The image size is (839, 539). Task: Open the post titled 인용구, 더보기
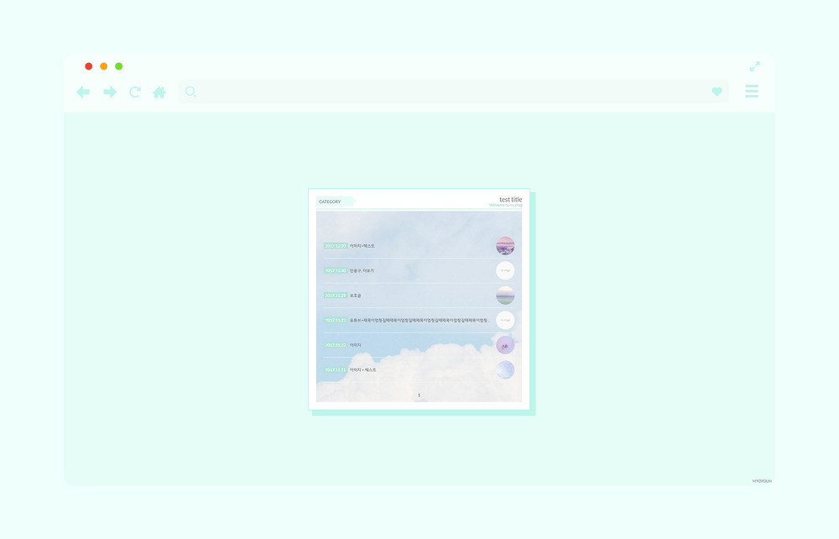click(x=362, y=271)
